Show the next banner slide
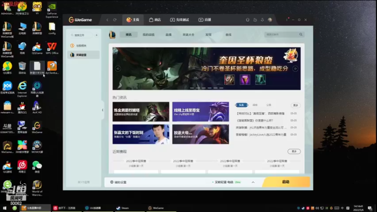Screen dimensions: 377x212 295,68
